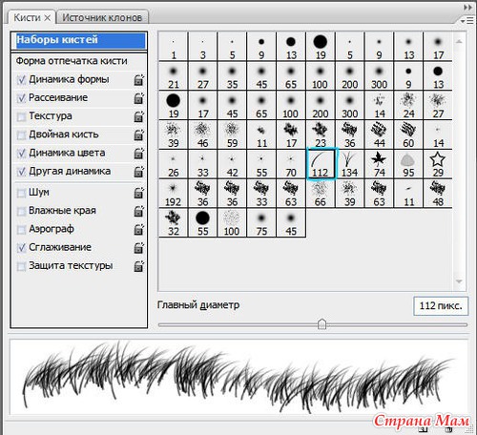The image size is (477, 435).
Task: Turn on the Шум checkbox
Action: [x=21, y=193]
